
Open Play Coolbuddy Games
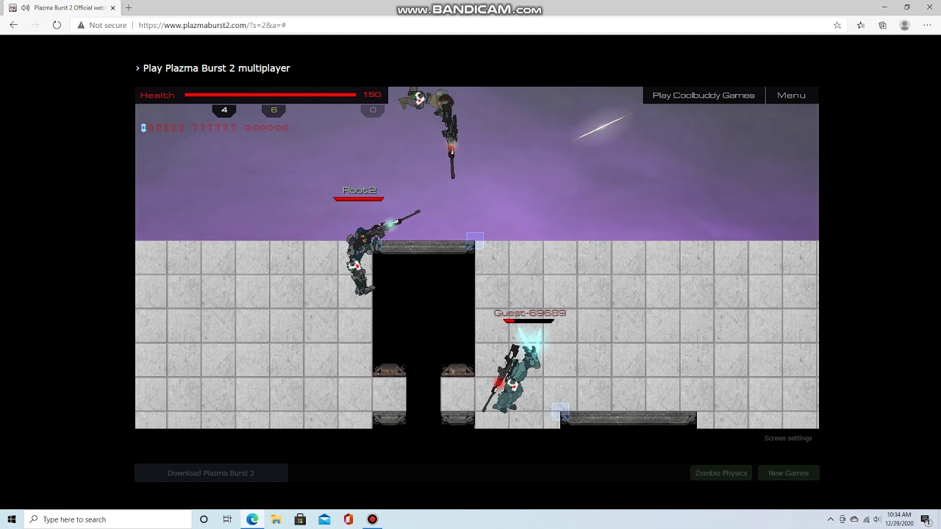pyautogui.click(x=704, y=95)
